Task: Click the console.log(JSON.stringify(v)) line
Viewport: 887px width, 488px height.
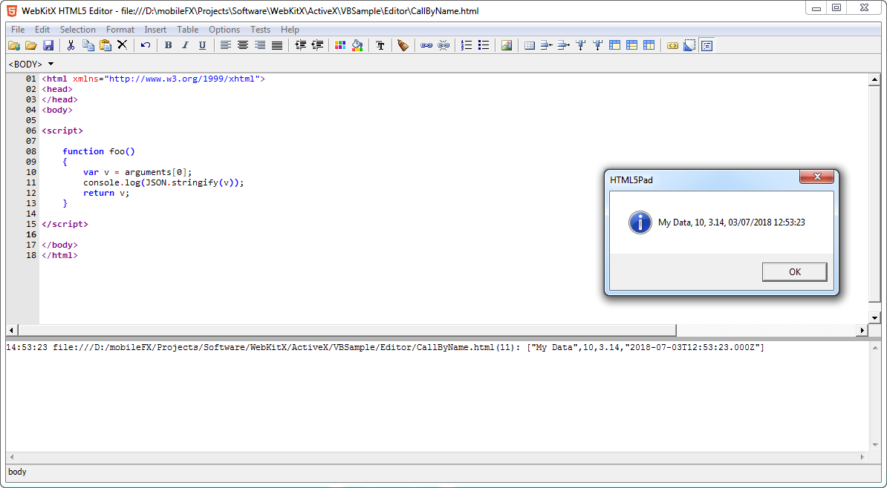Action: [163, 182]
